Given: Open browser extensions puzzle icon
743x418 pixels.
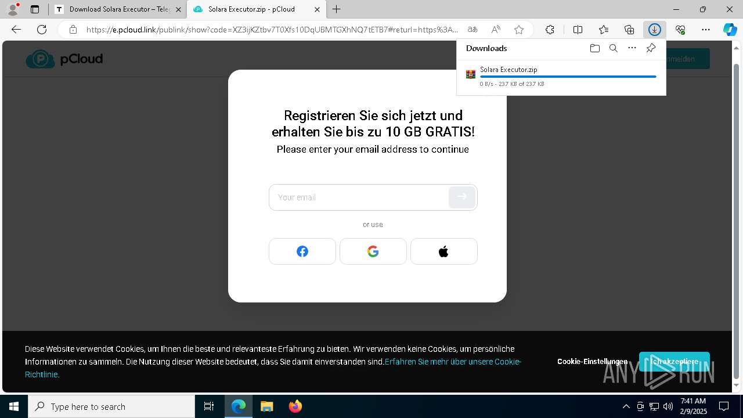Looking at the screenshot, I should click(550, 30).
